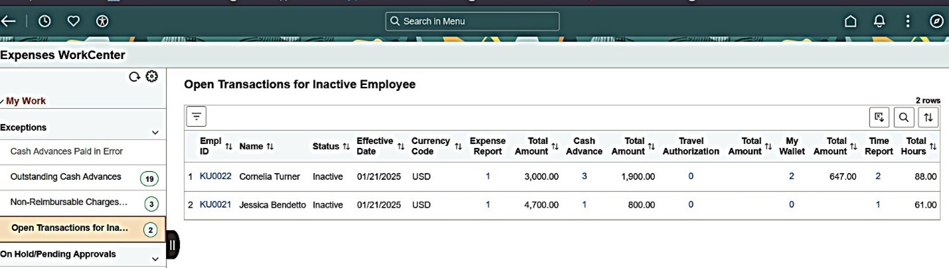
Task: Open the three-dot Actions menu
Action: click(x=908, y=21)
